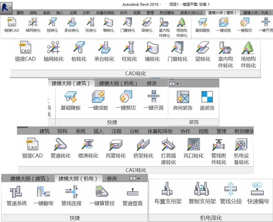Select 桥架转化 cable tray conversion tool
Viewport: 273px width, 222px height.
[143, 148]
